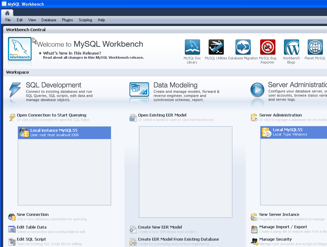Click the Home tab icon
The width and height of the screenshot is (327, 247).
click(x=7, y=13)
